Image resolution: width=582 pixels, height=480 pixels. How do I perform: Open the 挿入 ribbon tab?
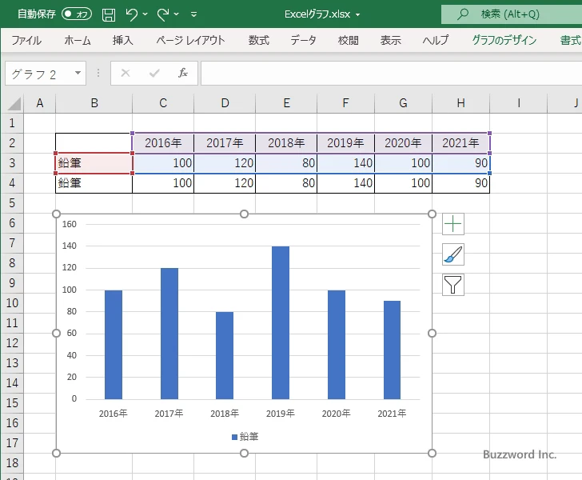click(122, 40)
